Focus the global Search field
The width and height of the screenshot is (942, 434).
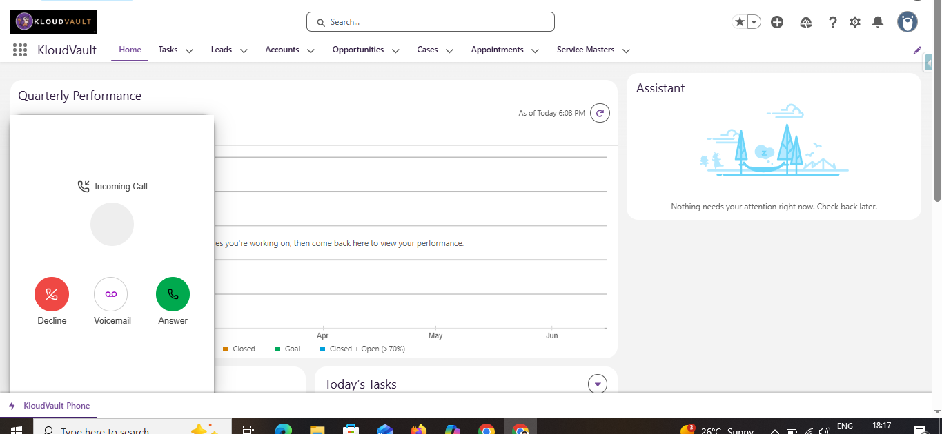click(431, 22)
